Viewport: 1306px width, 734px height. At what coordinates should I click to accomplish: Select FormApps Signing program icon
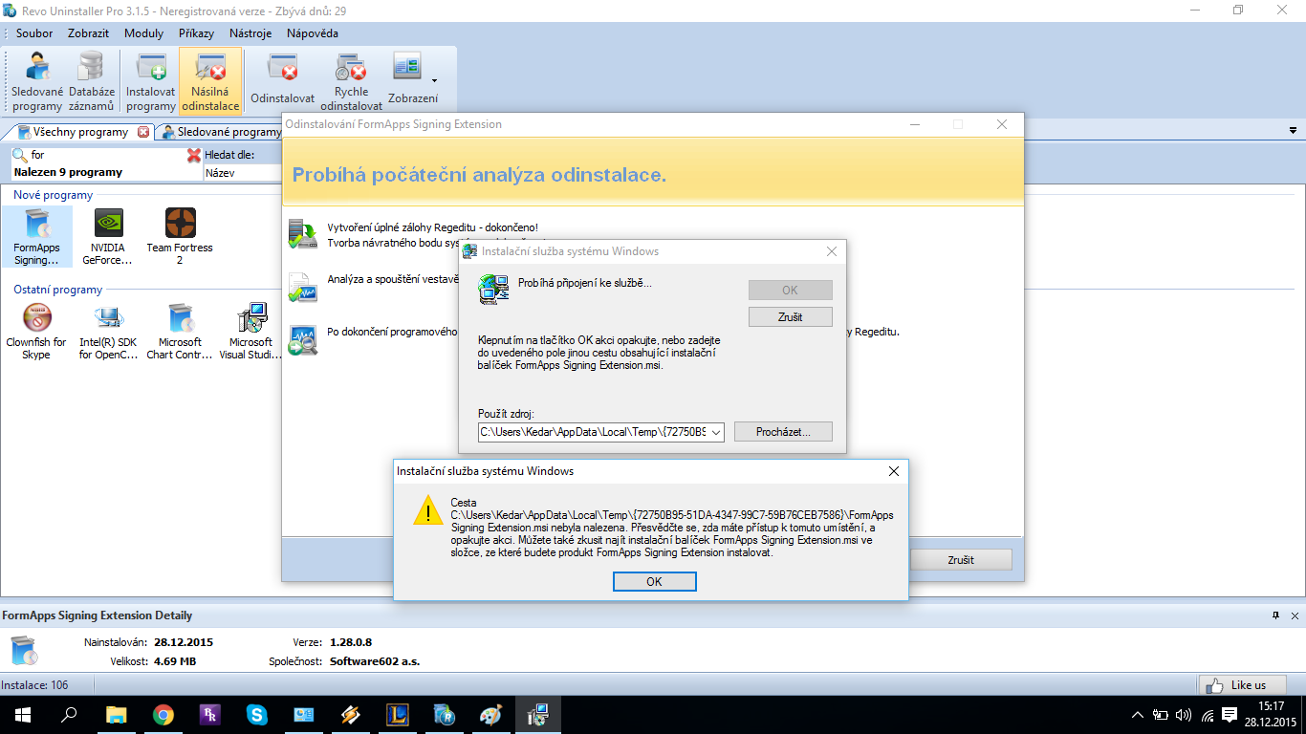[x=36, y=236]
